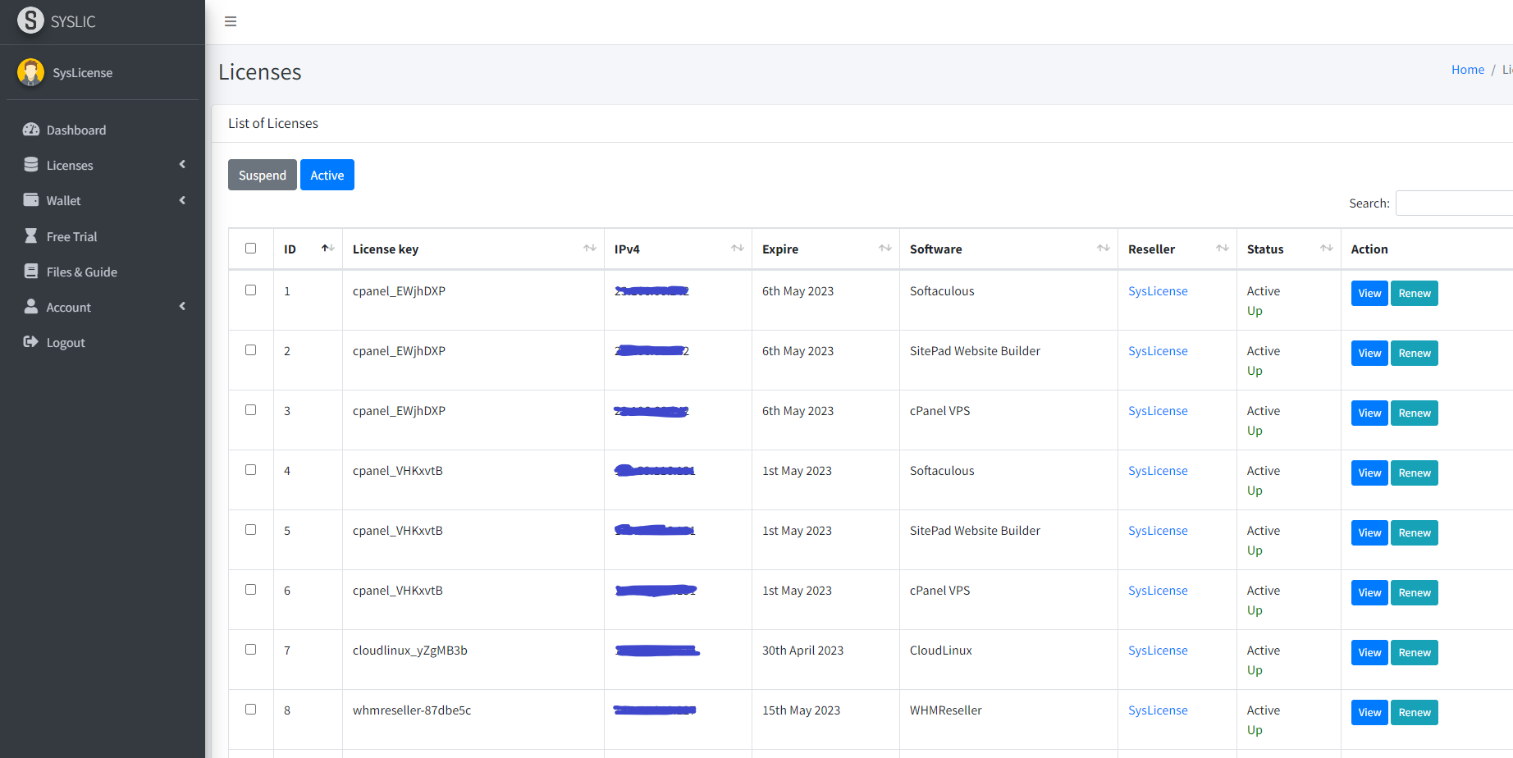Click Renew for the CloudLinux license
1513x758 pixels.
(x=1414, y=653)
